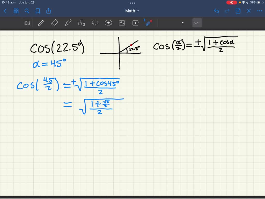Image resolution: width=265 pixels, height=199 pixels.
Task: Enable the laser Pointer tool
Action: pyautogui.click(x=149, y=23)
